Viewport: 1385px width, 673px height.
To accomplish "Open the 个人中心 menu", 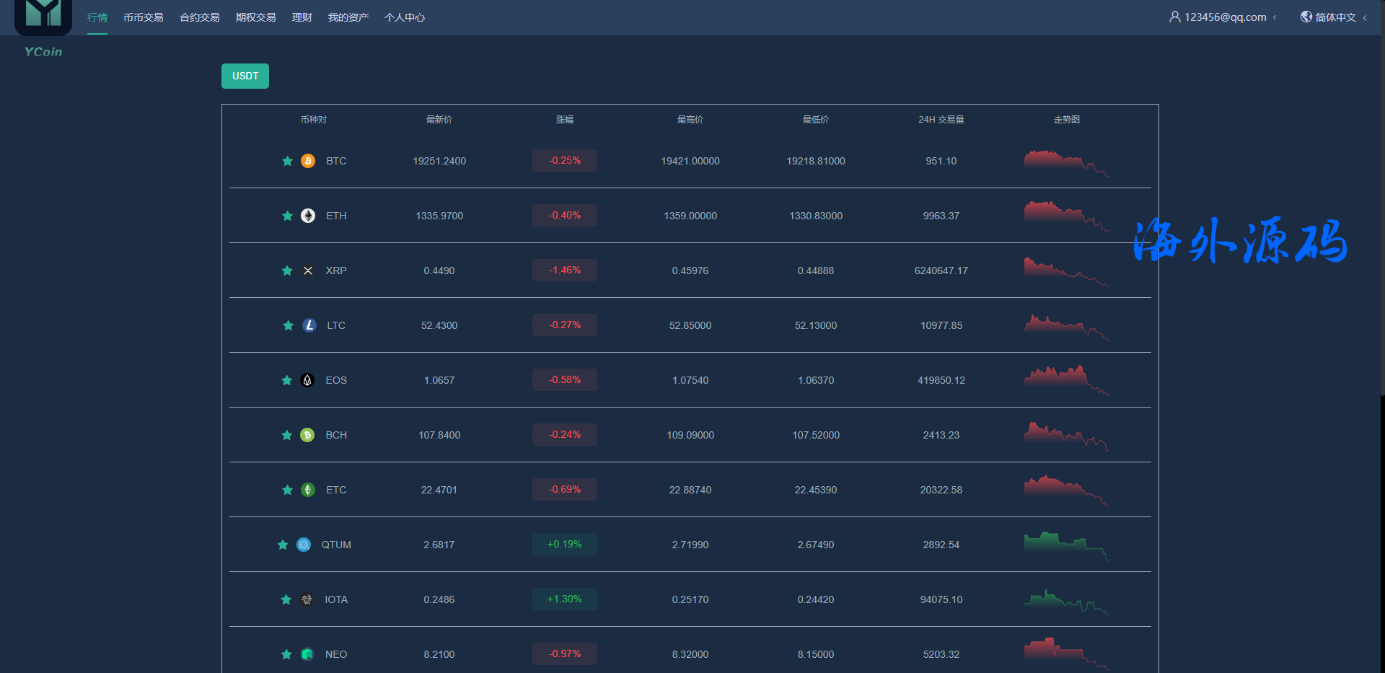I will pos(405,17).
